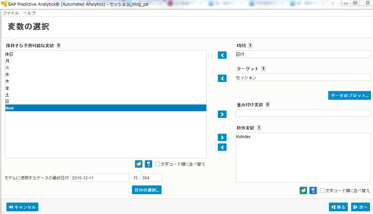
Task: Select variable 木 in the list
Action: (106, 81)
